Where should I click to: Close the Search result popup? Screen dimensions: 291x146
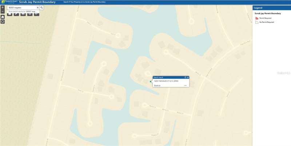click(188, 78)
